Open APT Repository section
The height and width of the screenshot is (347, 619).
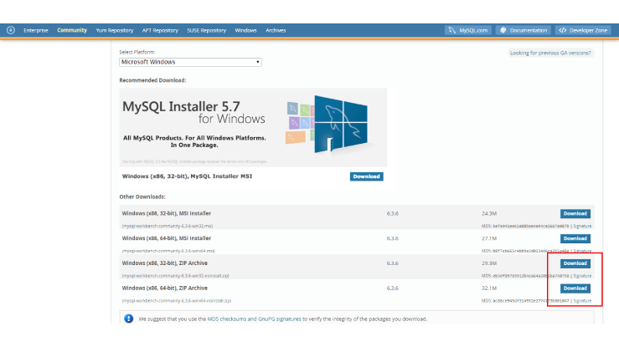pos(160,30)
